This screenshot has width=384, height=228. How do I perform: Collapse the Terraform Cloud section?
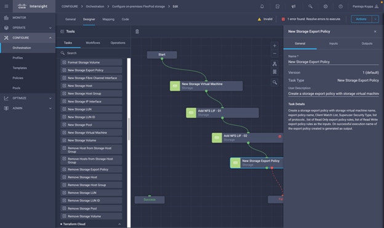pos(119,224)
